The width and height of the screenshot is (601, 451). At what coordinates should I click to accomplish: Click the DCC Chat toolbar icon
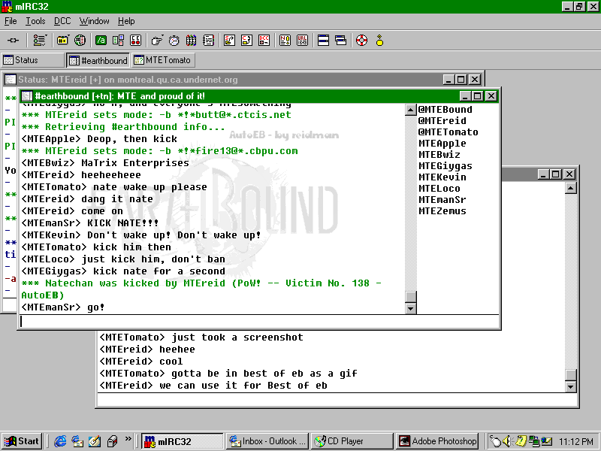[x=246, y=41]
